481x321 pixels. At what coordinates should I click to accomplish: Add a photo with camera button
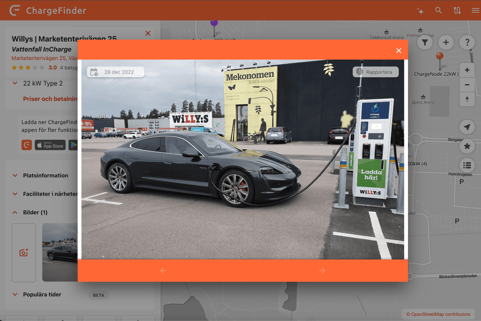coord(24,253)
